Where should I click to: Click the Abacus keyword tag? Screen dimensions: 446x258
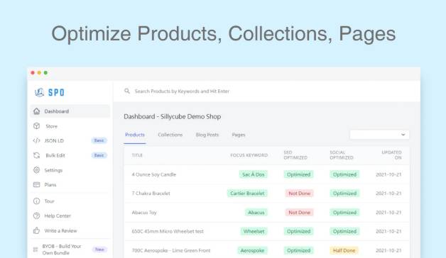(x=256, y=213)
